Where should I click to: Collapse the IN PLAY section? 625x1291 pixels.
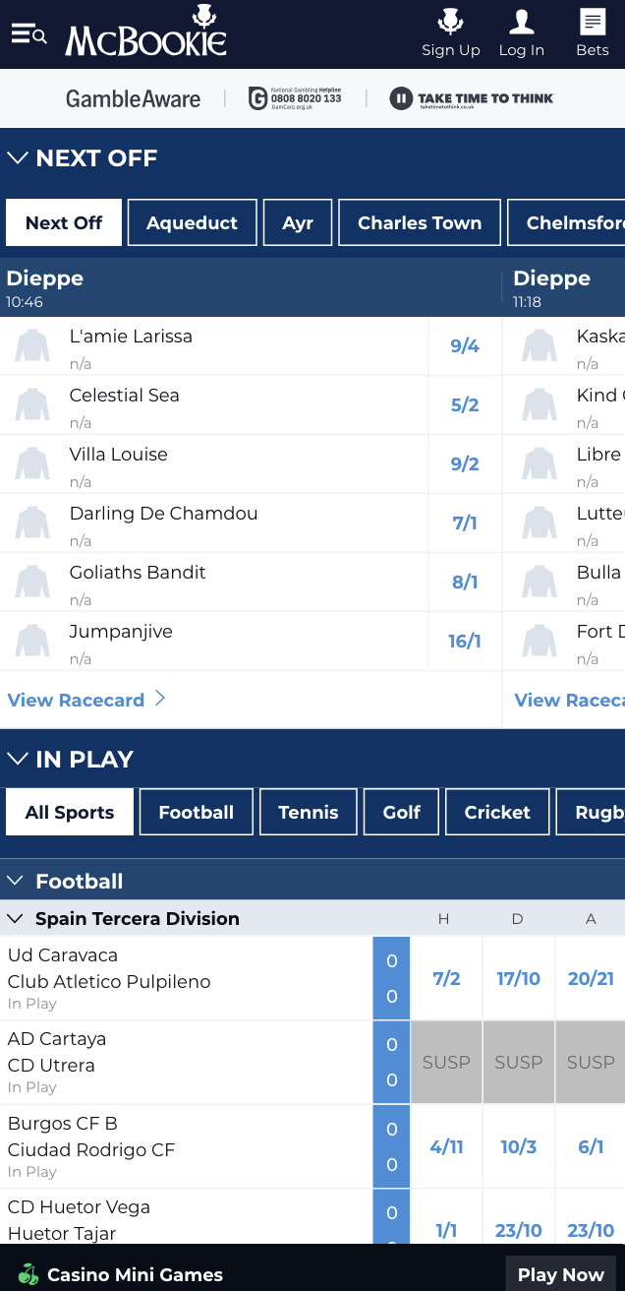(x=17, y=758)
